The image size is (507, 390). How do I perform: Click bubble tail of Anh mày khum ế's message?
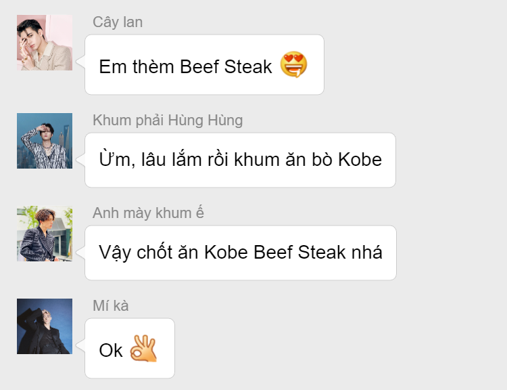click(80, 253)
